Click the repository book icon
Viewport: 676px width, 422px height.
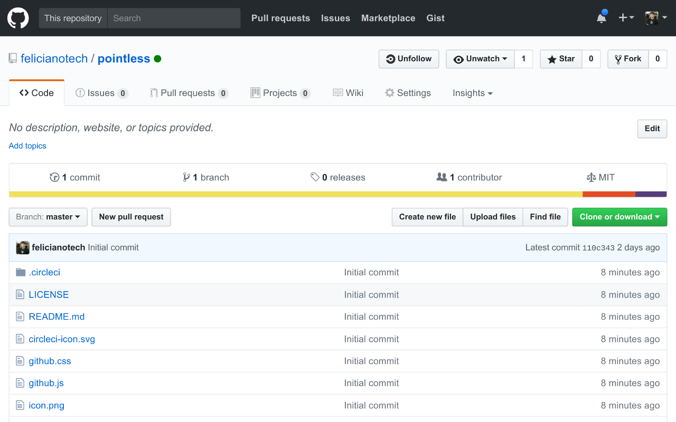point(13,59)
